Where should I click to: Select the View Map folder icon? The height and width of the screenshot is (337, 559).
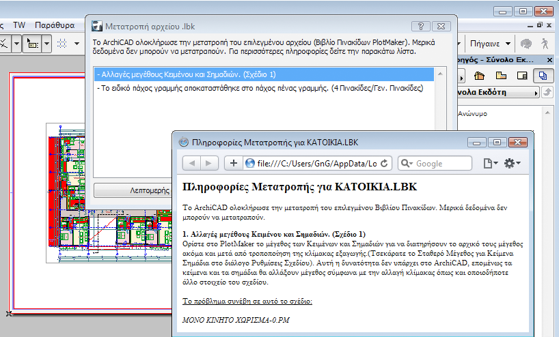[501, 76]
